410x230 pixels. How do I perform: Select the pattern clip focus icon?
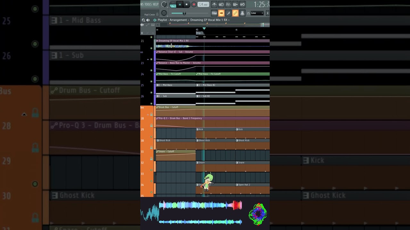tap(153, 25)
